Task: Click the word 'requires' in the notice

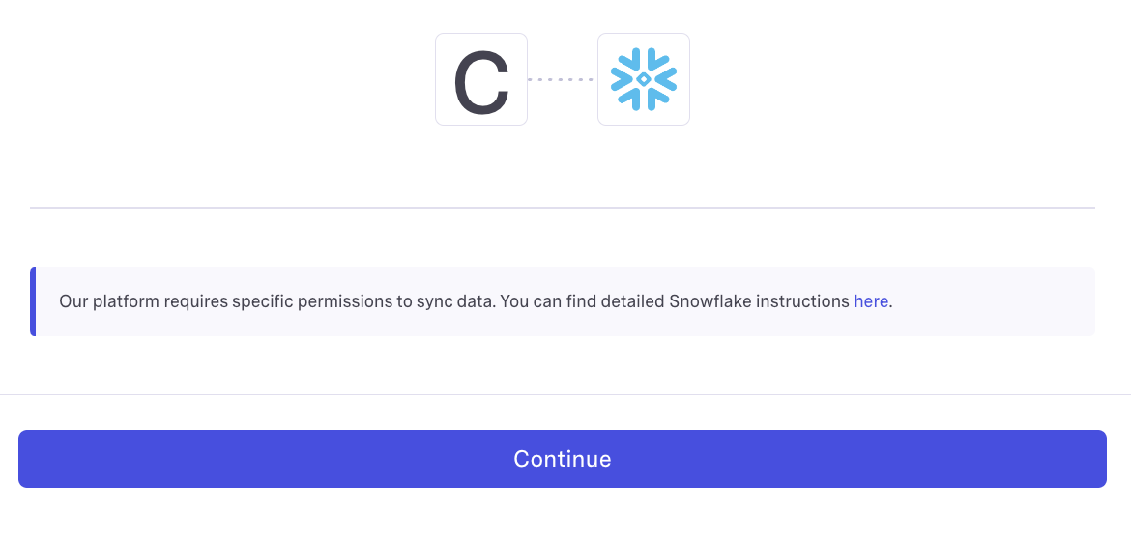Action: [x=195, y=301]
